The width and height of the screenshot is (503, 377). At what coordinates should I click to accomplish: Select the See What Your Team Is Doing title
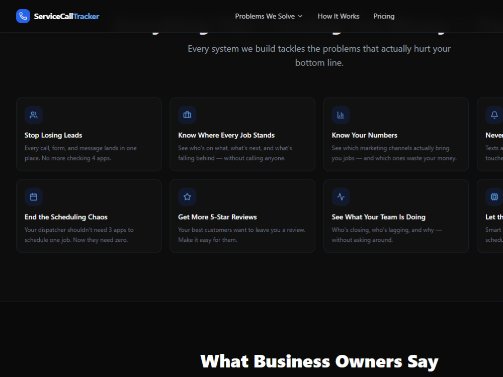pos(379,217)
